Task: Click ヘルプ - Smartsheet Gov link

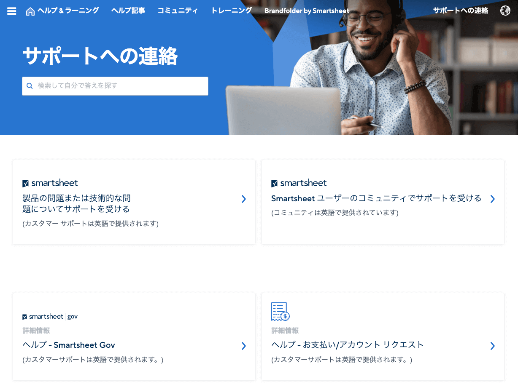Action: click(69, 345)
